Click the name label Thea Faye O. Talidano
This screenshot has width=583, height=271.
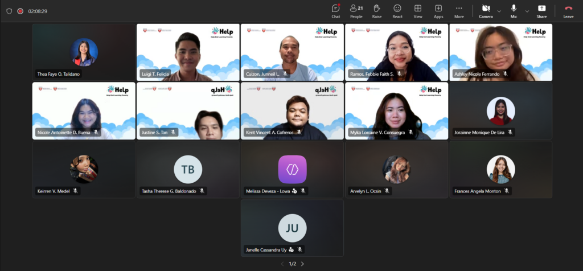(59, 74)
